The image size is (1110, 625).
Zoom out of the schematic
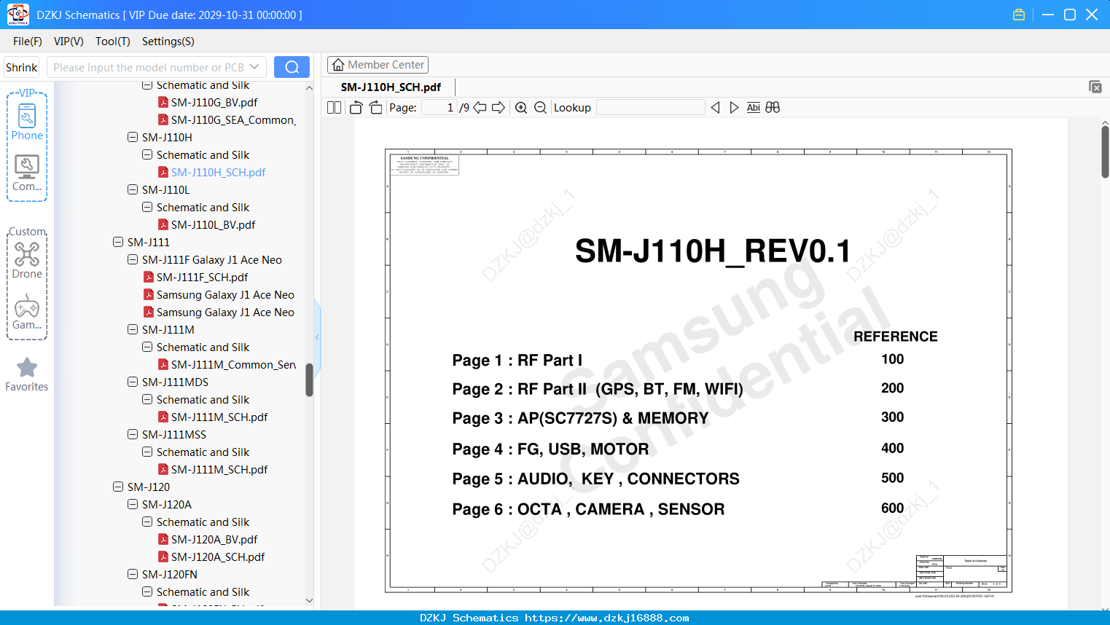540,108
